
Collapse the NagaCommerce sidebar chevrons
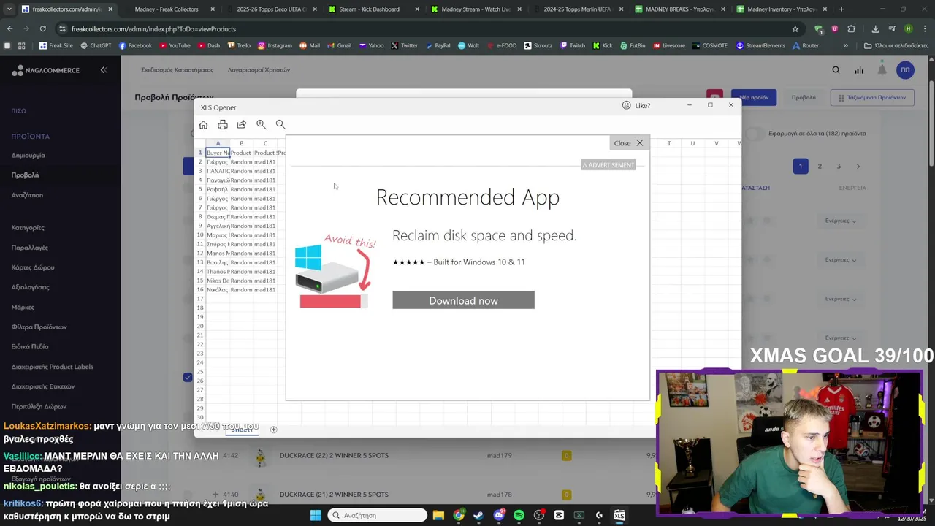click(104, 70)
